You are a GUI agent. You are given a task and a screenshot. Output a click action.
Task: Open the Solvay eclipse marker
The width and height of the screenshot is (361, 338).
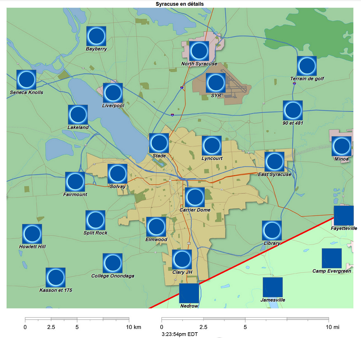tap(117, 174)
